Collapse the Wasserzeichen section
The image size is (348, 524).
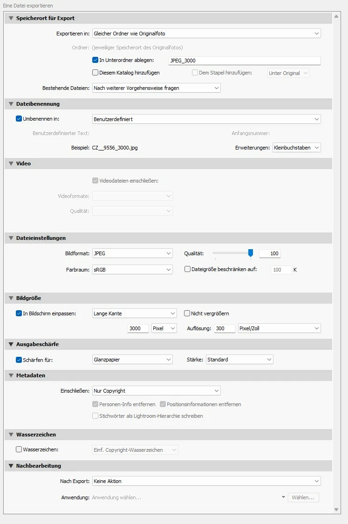(x=11, y=435)
